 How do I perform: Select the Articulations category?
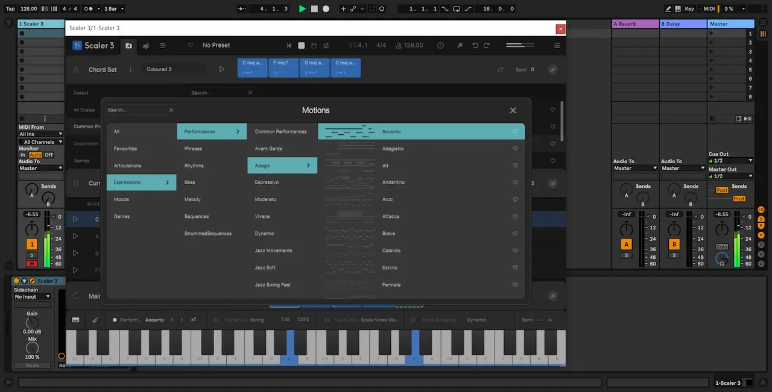point(141,166)
